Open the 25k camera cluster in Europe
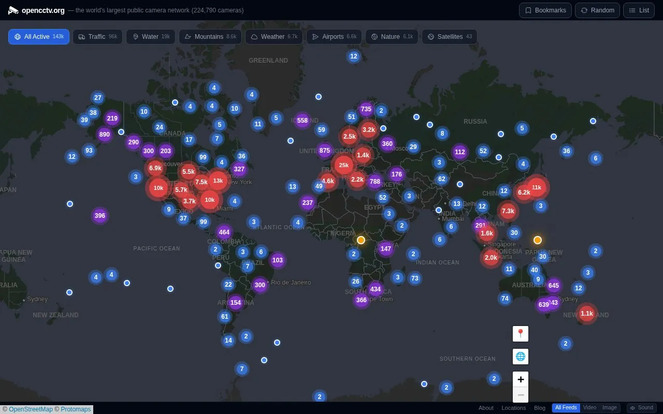The width and height of the screenshot is (663, 414). pyautogui.click(x=343, y=166)
